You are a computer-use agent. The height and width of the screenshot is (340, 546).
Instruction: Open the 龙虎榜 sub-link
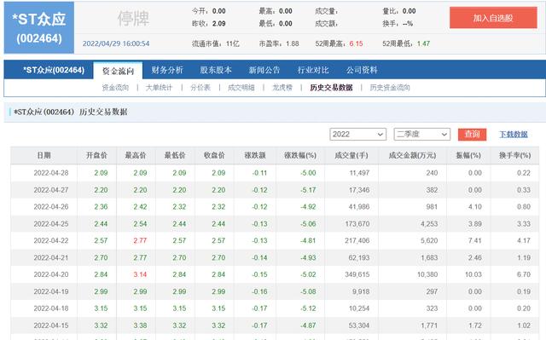pos(282,88)
